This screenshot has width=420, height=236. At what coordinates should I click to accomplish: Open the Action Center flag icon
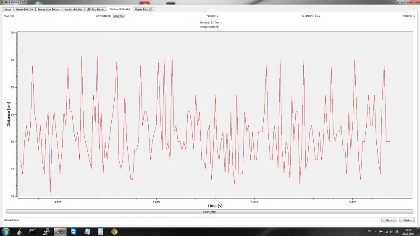(381, 231)
